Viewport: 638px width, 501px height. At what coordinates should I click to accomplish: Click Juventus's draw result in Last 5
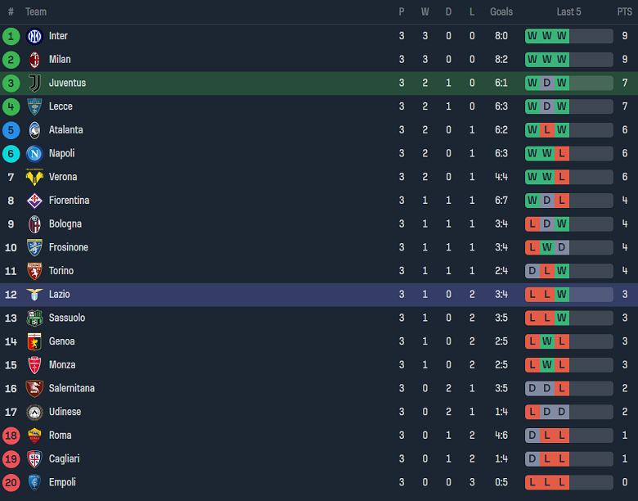tap(547, 83)
